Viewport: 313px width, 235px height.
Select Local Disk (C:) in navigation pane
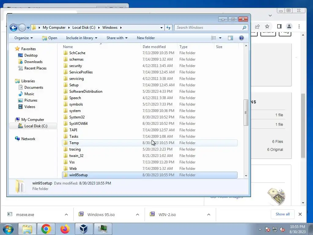[x=36, y=126]
